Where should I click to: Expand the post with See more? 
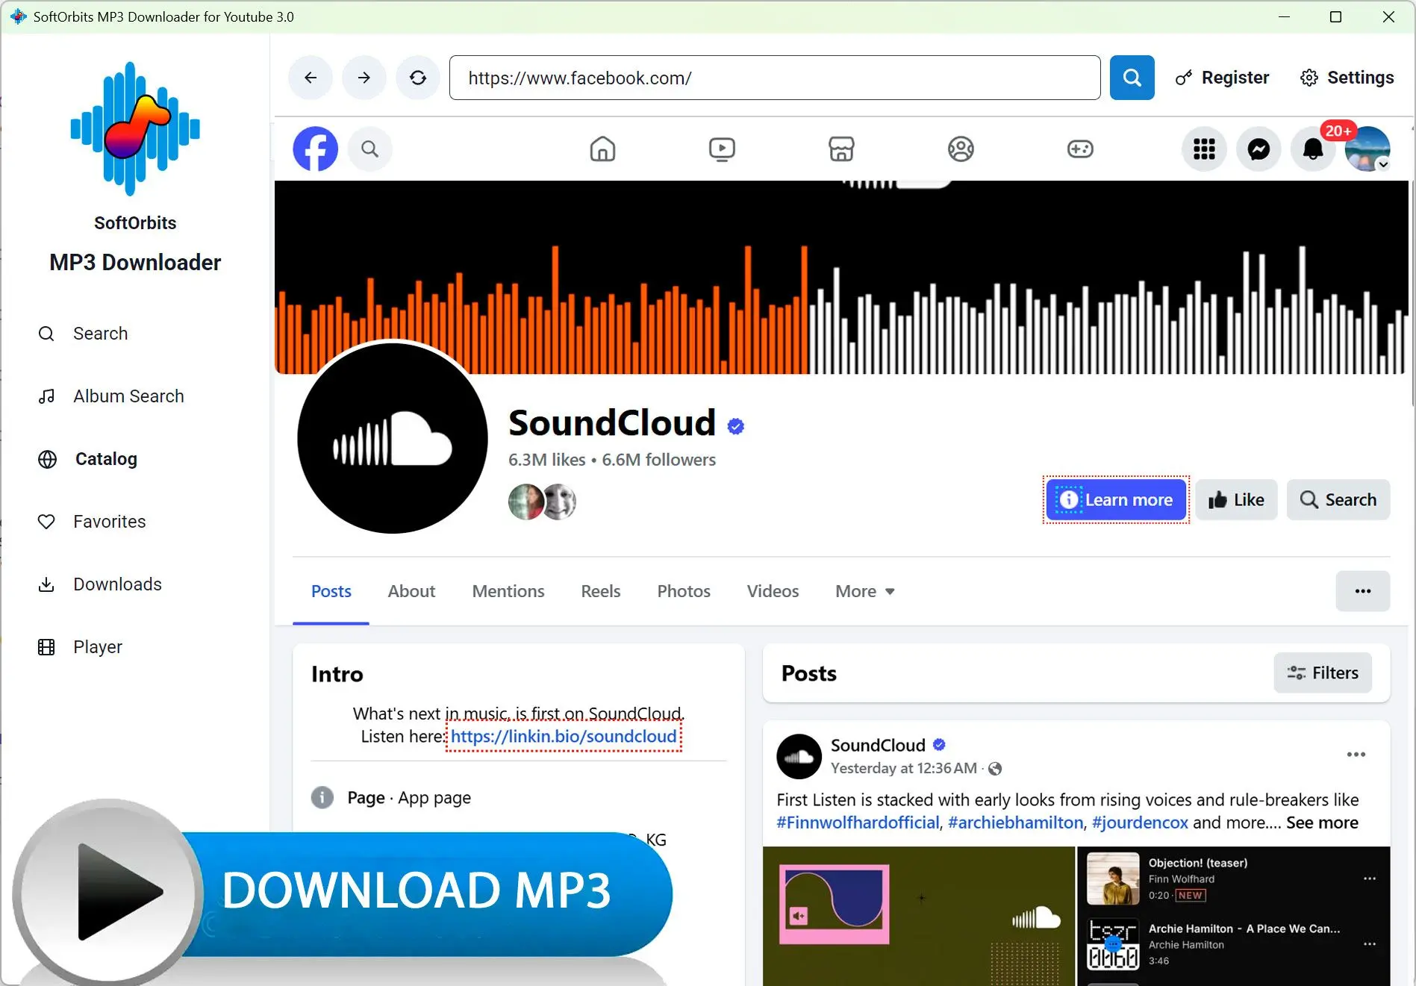coord(1322,823)
